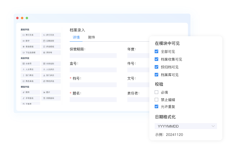Image resolution: width=228 pixels, height=146 pixels.
Task: Uncheck the 允许重复 checkbox
Action: point(156,106)
